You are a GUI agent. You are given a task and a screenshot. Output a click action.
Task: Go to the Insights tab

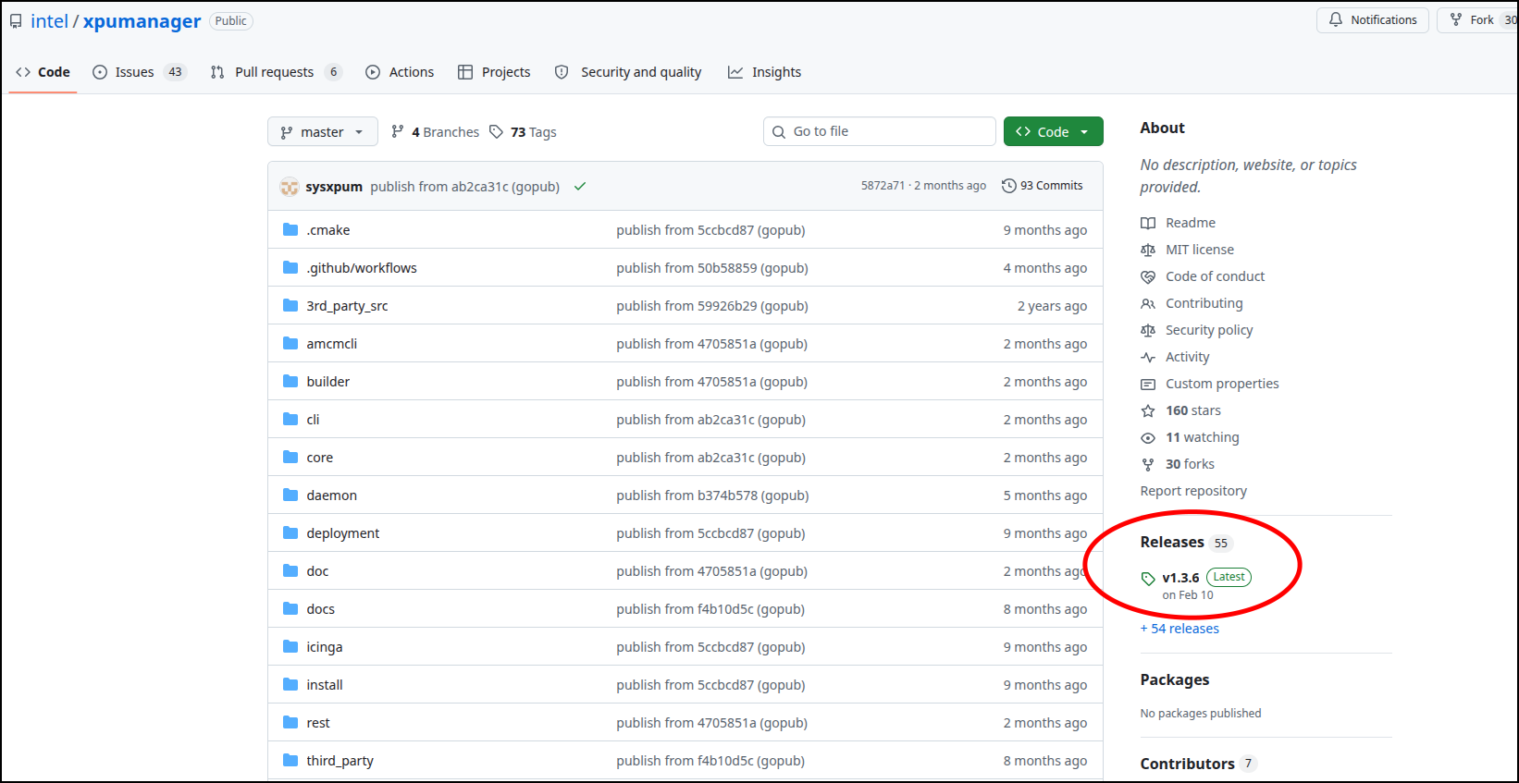tap(765, 72)
